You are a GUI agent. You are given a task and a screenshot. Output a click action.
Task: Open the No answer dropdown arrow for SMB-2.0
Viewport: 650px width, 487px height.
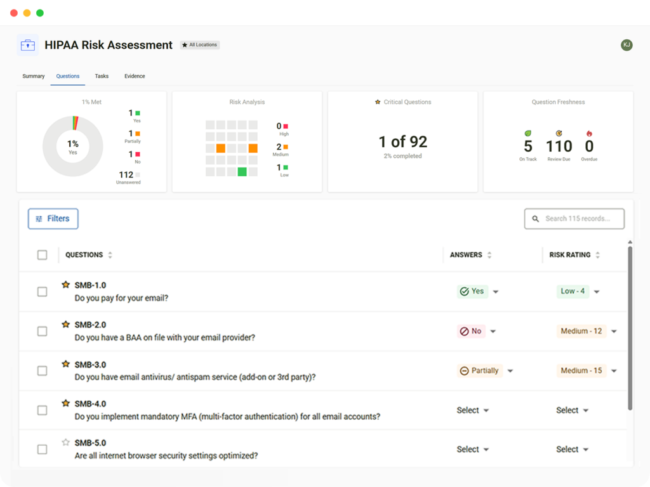493,331
